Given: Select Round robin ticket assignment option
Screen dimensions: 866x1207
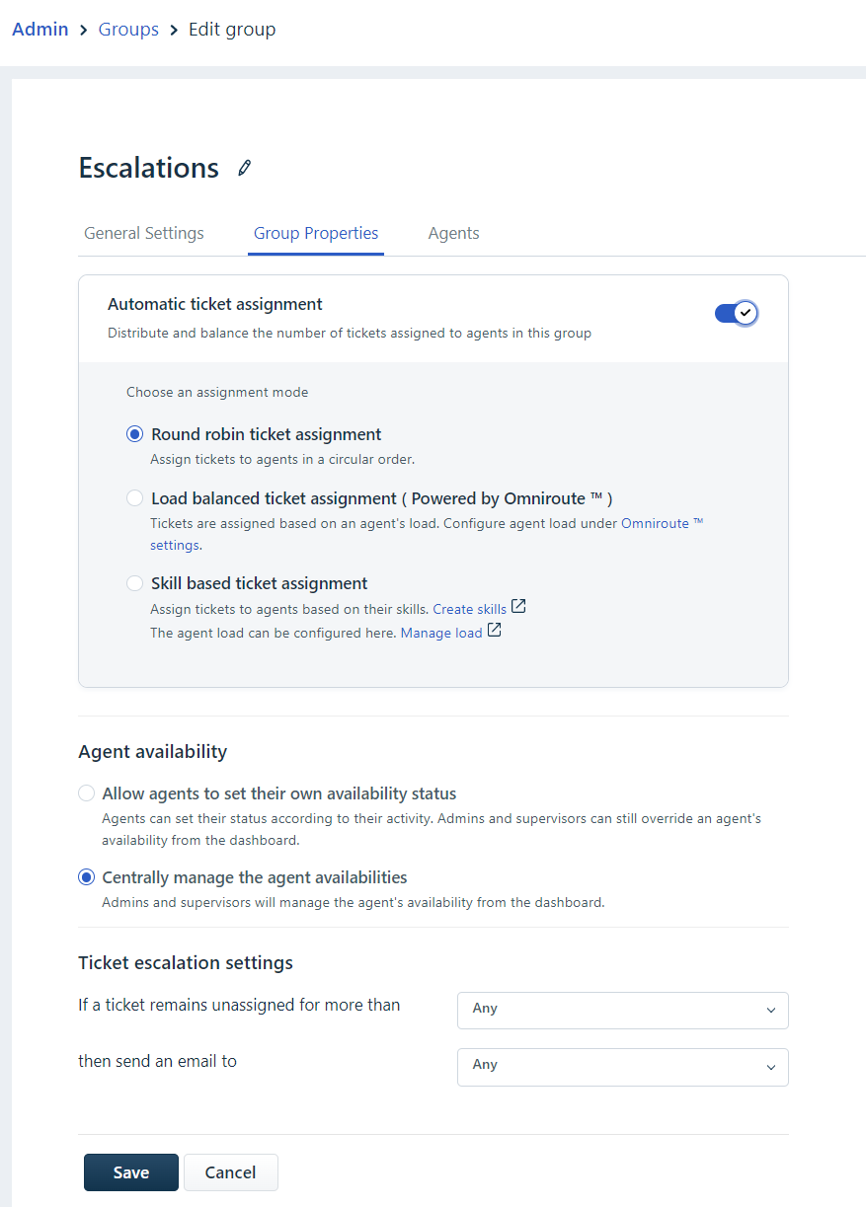Looking at the screenshot, I should (135, 434).
